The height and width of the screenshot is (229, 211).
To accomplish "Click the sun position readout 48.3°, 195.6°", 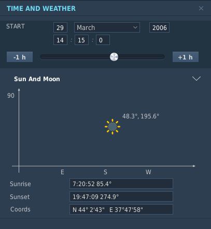I will [x=140, y=116].
